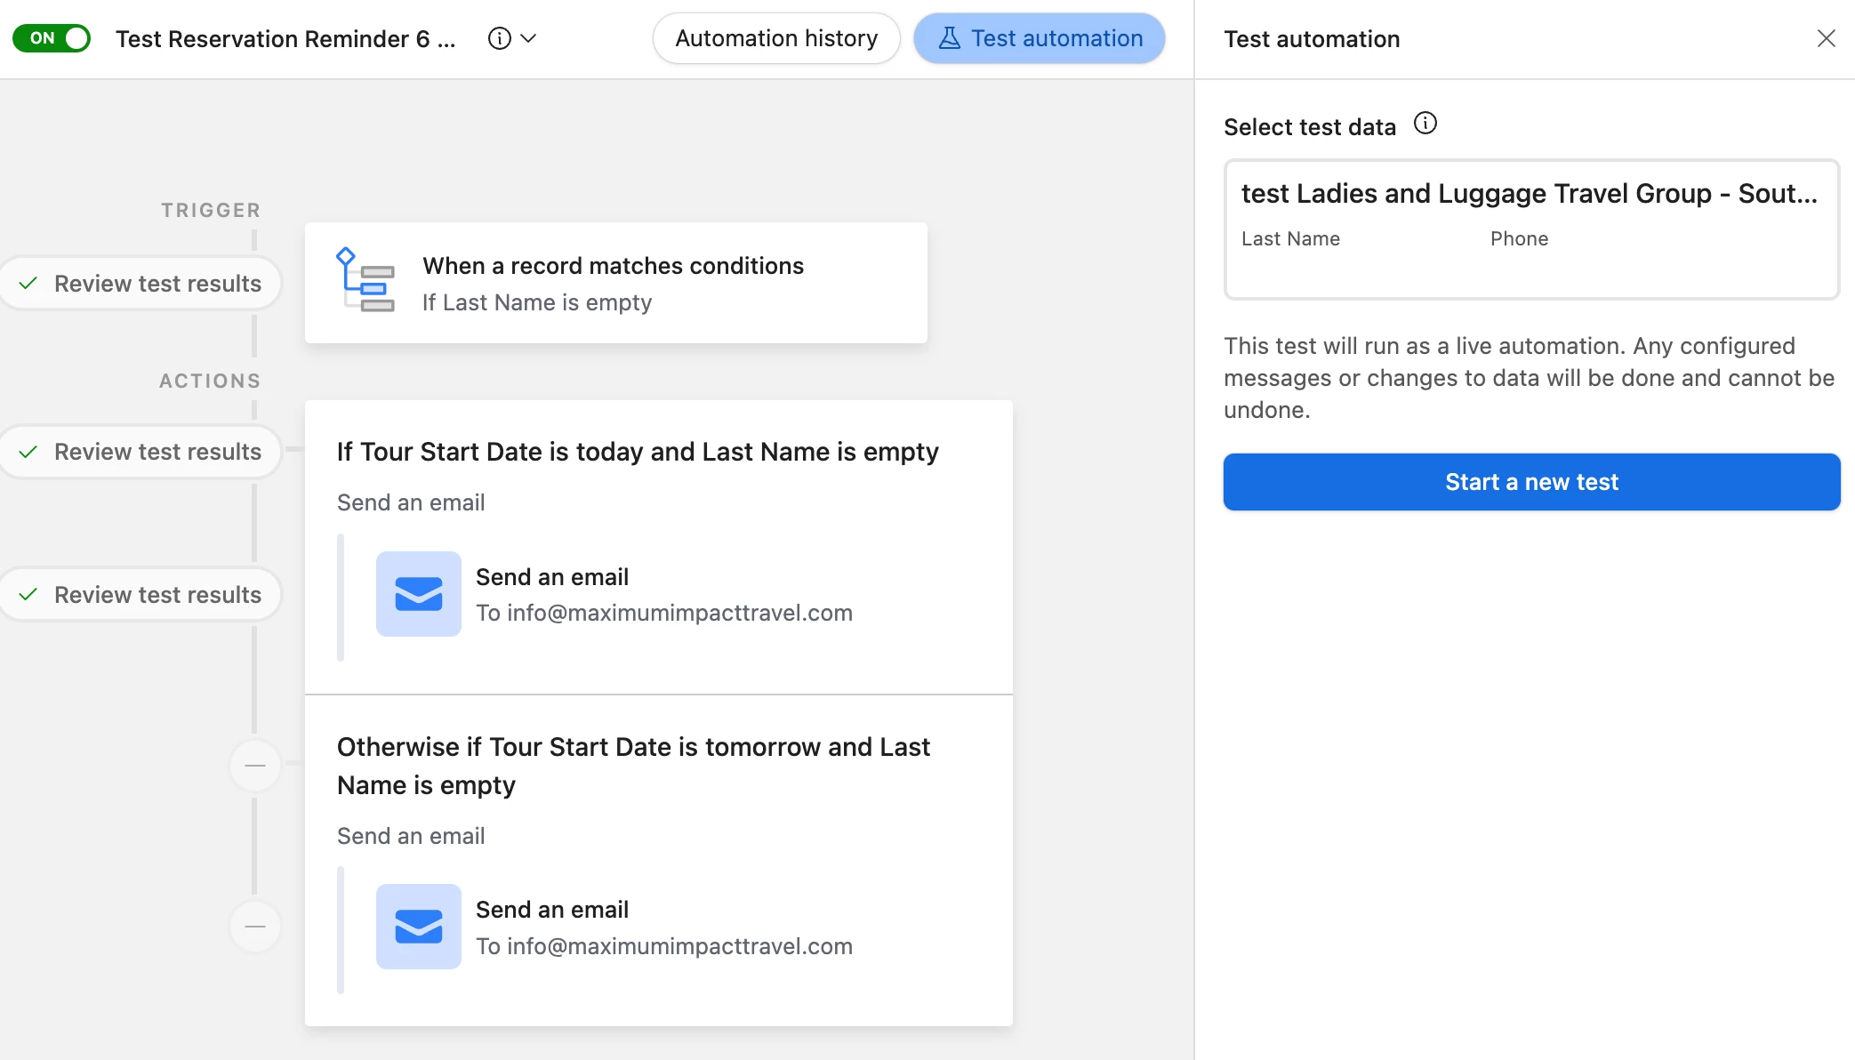The width and height of the screenshot is (1855, 1060).
Task: Click the first Send an email envelope icon
Action: [x=418, y=594]
